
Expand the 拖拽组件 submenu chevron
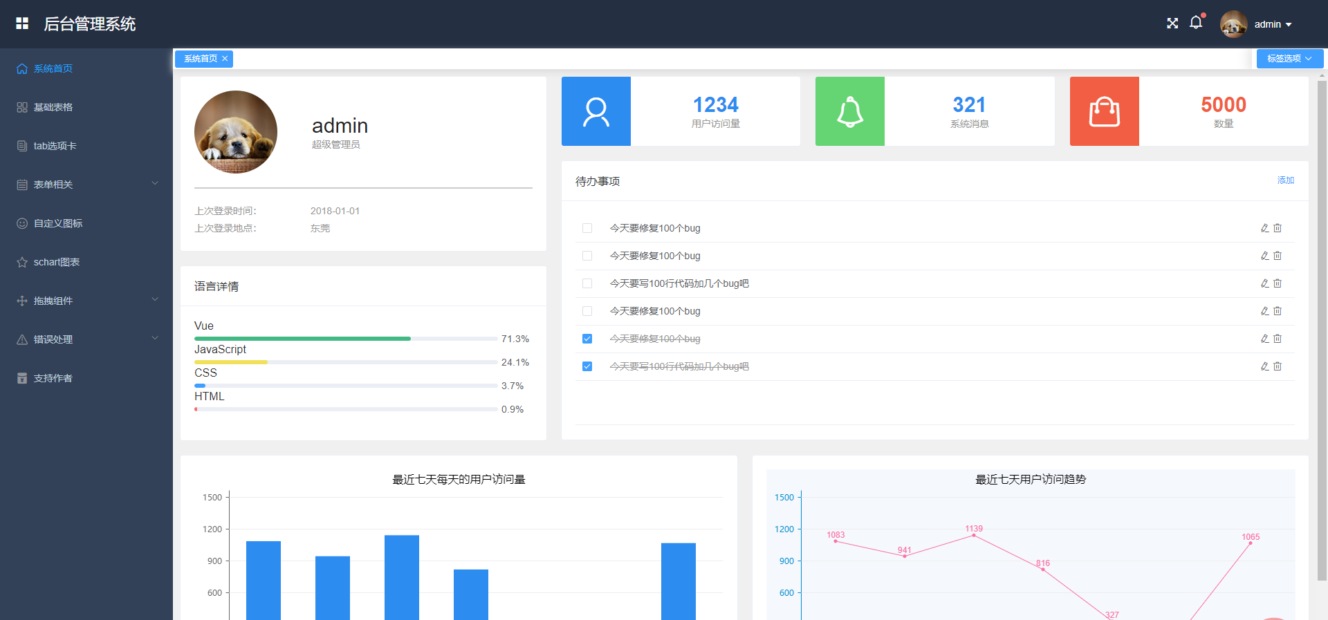(x=155, y=300)
